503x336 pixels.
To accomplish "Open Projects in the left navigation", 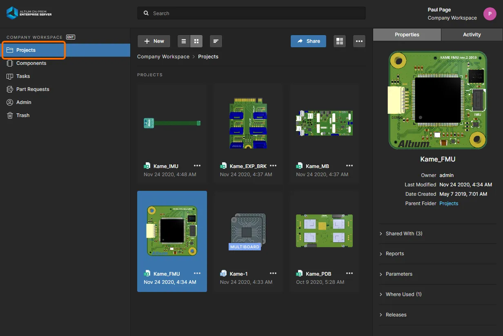I will pos(65,50).
